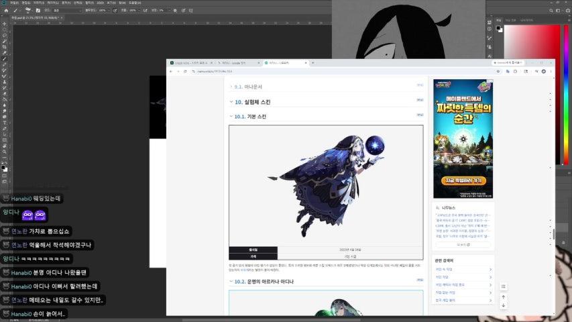This screenshot has width=572, height=322.
Task: Click 지금 득템하러 가기 ad button
Action: pos(463,180)
